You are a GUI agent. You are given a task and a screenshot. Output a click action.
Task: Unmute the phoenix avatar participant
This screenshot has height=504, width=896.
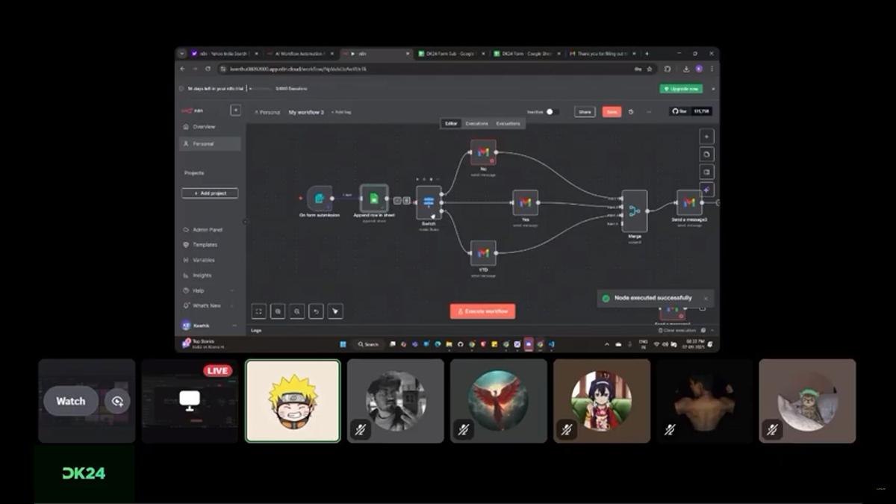[463, 429]
